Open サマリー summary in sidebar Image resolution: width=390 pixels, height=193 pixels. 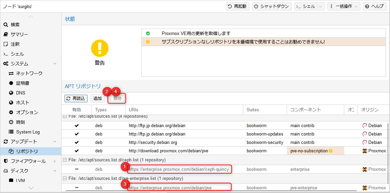[19, 34]
